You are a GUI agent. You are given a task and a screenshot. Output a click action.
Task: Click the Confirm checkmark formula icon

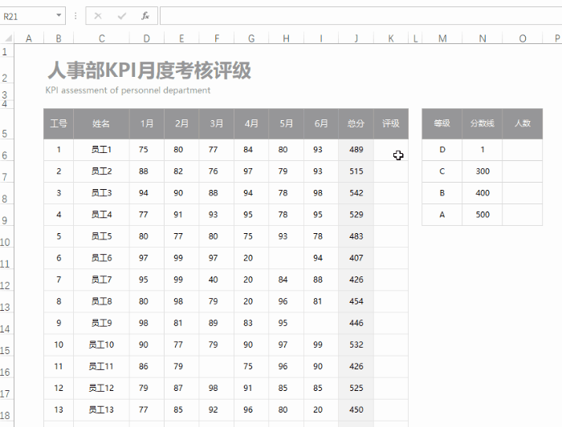coord(121,16)
